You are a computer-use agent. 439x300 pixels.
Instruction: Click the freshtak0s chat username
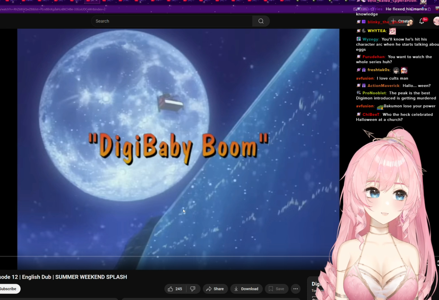(379, 70)
